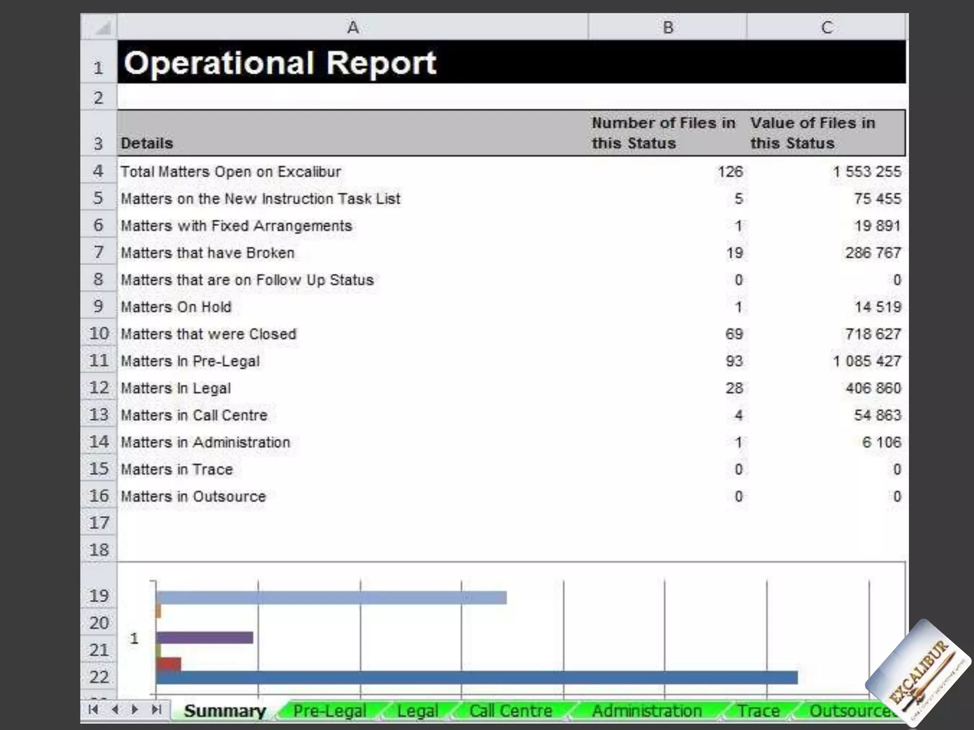Select the Summary sheet tab
The height and width of the screenshot is (730, 974).
(224, 711)
